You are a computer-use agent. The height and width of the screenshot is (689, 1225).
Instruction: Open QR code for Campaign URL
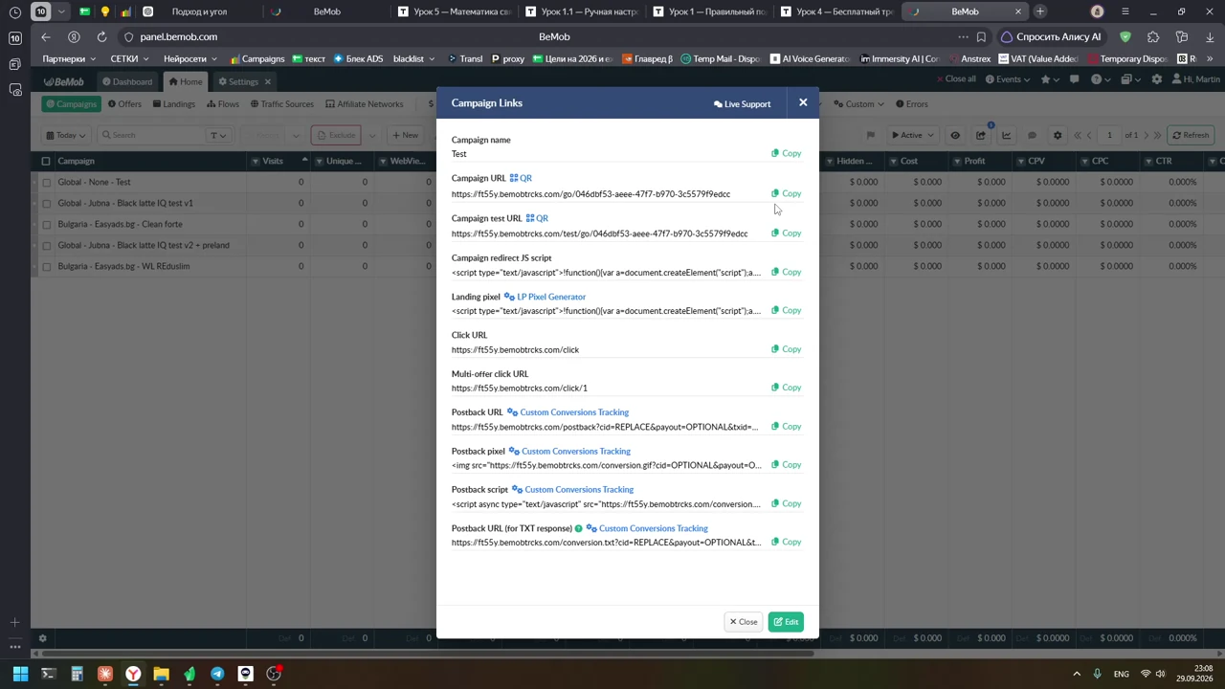pos(521,178)
